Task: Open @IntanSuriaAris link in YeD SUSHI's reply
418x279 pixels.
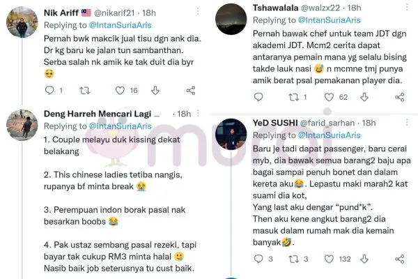Action: (x=330, y=135)
